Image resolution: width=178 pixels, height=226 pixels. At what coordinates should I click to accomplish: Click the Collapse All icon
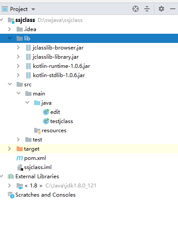point(147,9)
